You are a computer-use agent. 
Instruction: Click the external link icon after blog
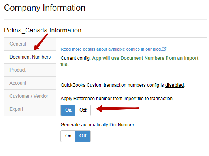click(x=164, y=49)
